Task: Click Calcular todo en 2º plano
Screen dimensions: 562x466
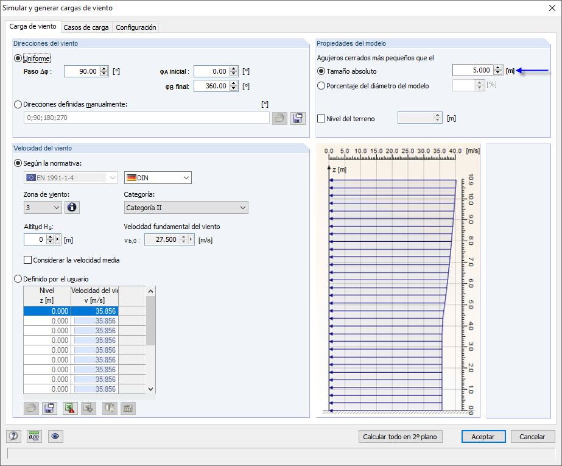Action: tap(400, 436)
